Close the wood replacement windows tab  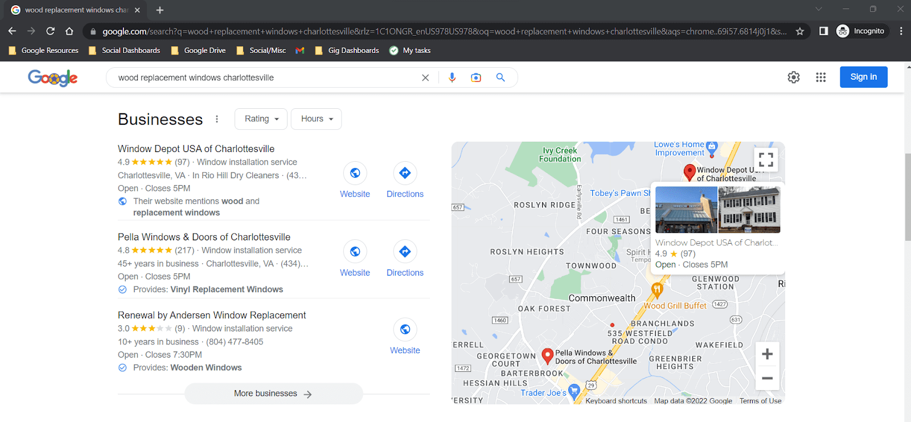point(137,10)
